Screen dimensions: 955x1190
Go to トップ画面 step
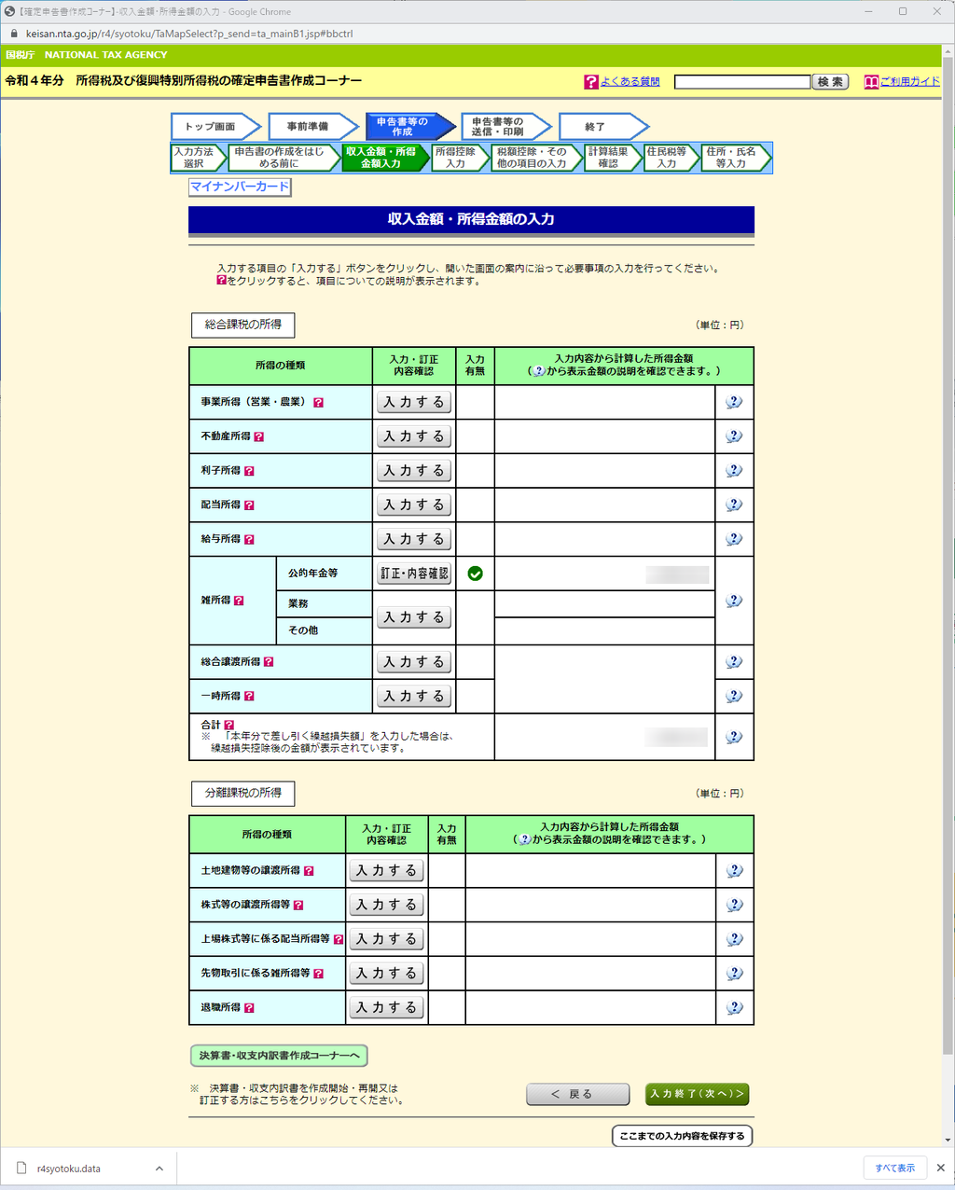(214, 127)
